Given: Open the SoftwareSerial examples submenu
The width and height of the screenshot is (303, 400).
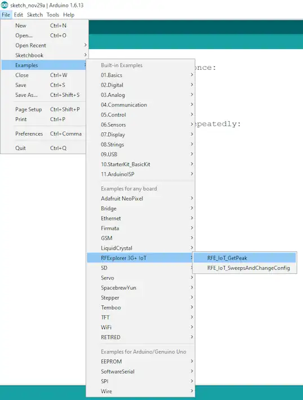Looking at the screenshot, I should [x=141, y=371].
